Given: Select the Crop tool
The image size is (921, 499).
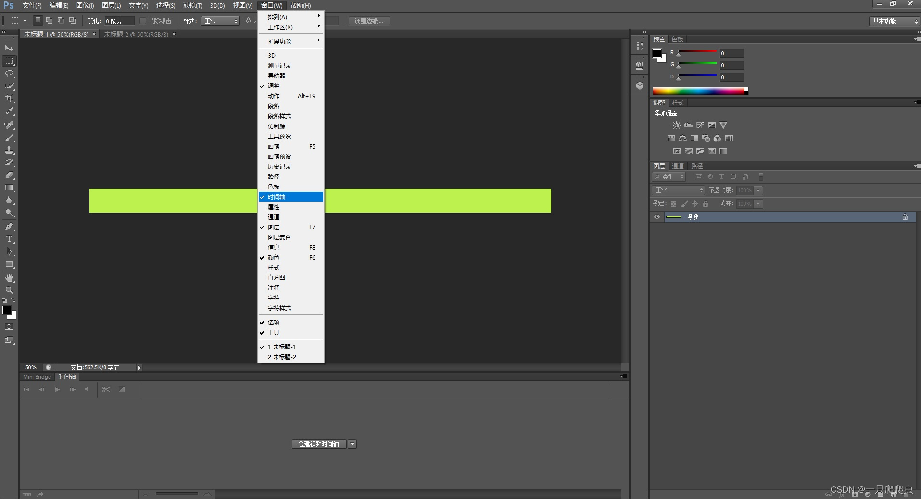Looking at the screenshot, I should click(x=9, y=99).
